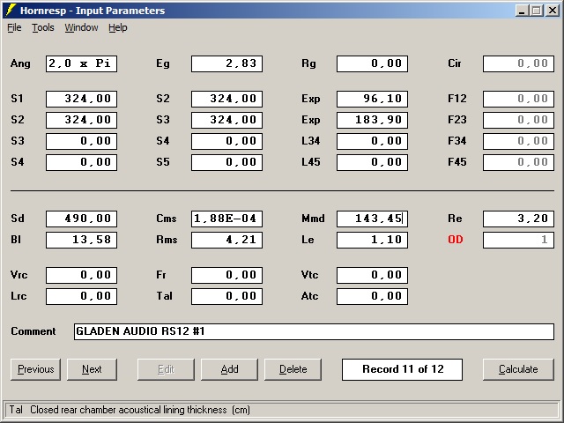564x423 pixels.
Task: Go to the Next record
Action: pos(92,369)
